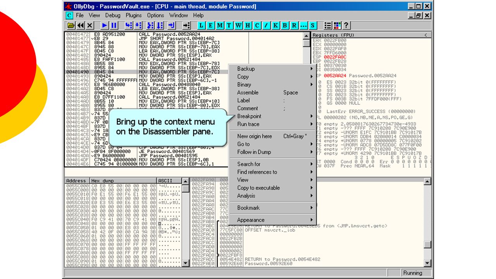
Task: Open References window with R button
Action: 294,26
